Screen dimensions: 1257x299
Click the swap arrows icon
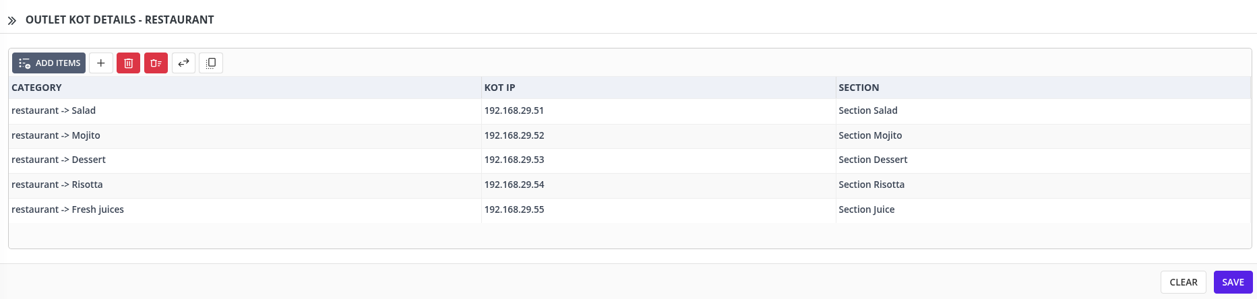[183, 63]
